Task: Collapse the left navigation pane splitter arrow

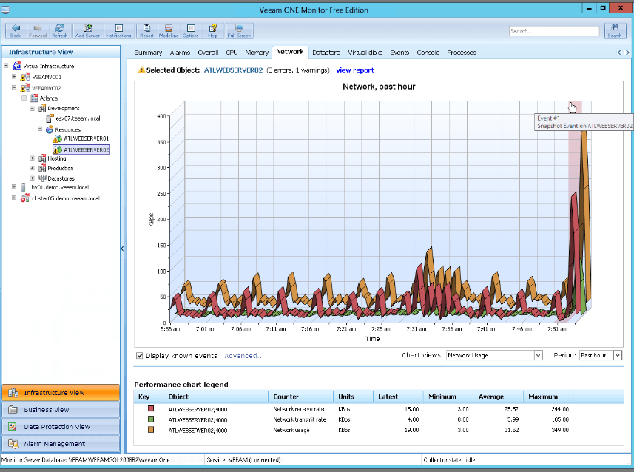Action: [122, 249]
